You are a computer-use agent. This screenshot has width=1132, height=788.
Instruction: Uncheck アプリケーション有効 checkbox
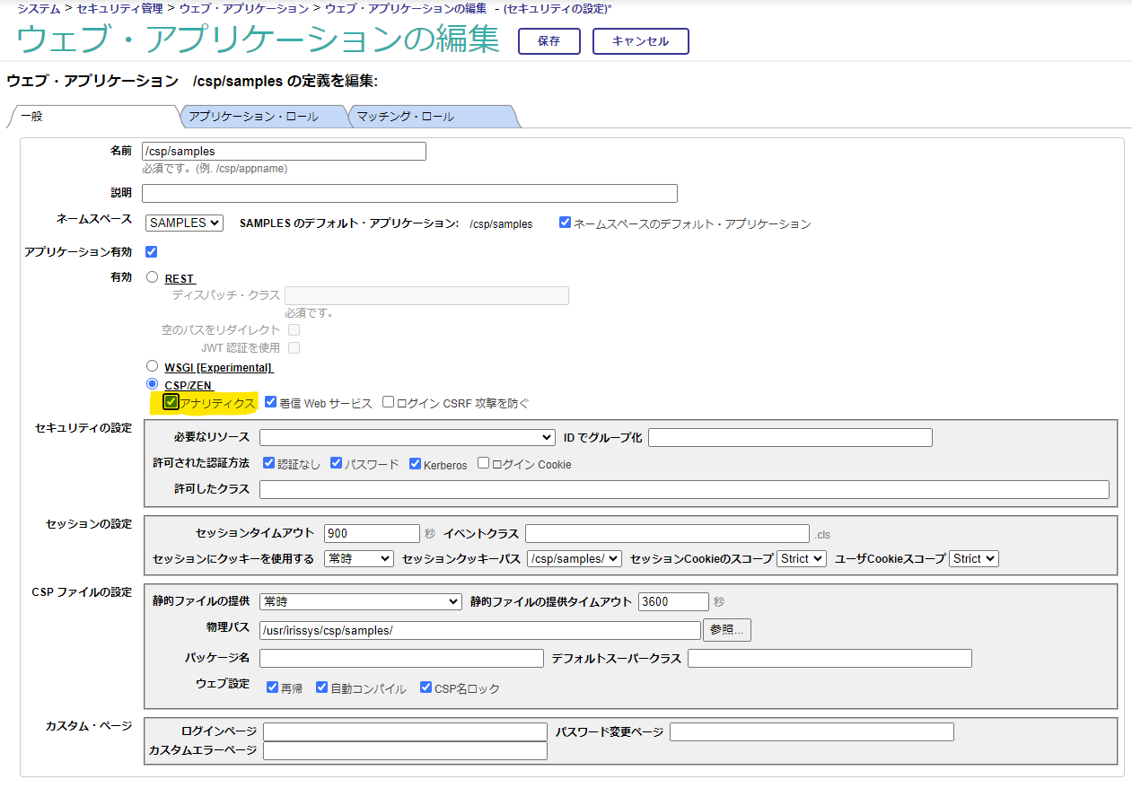(151, 251)
